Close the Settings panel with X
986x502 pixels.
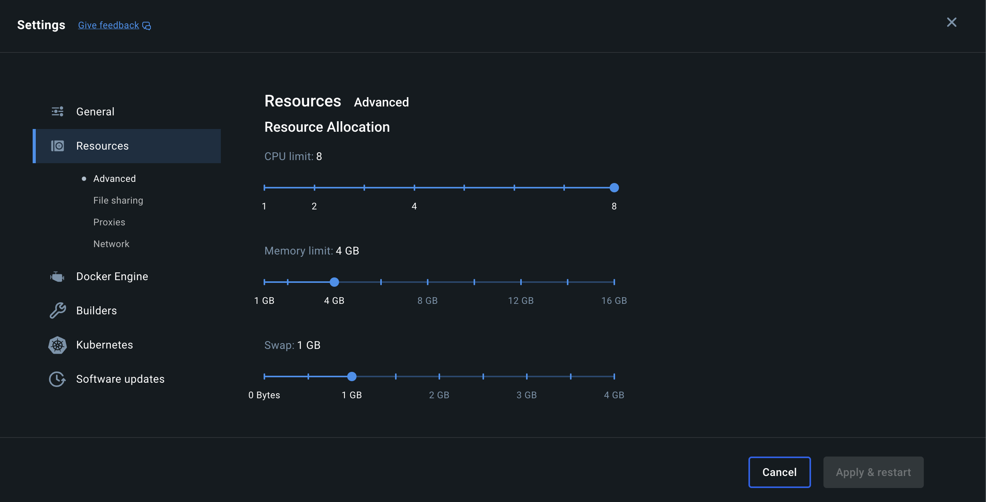(951, 22)
